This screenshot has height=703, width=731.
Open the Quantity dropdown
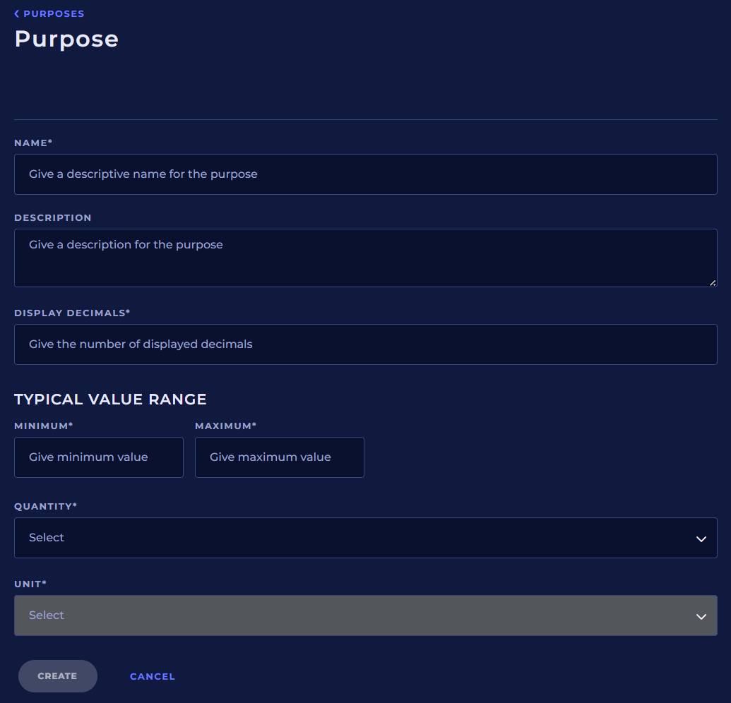[353, 538]
